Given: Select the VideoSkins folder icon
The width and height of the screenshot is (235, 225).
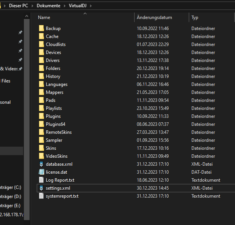Looking at the screenshot, I should click(x=41, y=156).
